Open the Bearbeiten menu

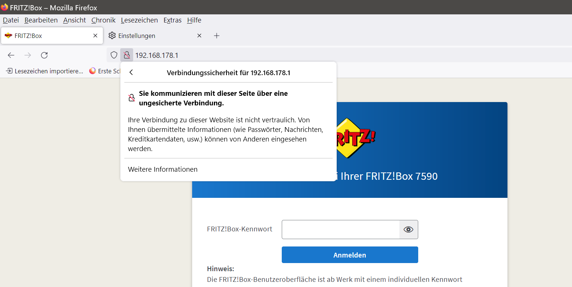[x=41, y=20]
